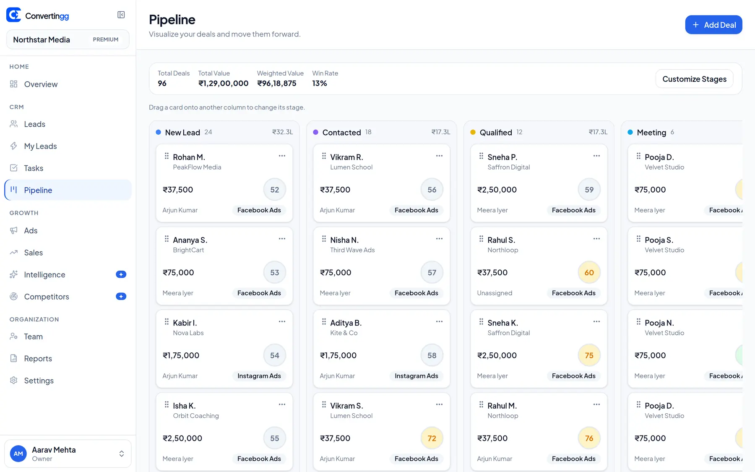
Task: Click the drag handle on Pooja S. card
Action: (x=638, y=239)
